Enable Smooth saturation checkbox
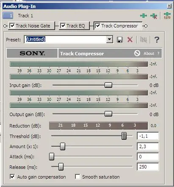The height and width of the screenshot is (187, 174). click(x=77, y=176)
